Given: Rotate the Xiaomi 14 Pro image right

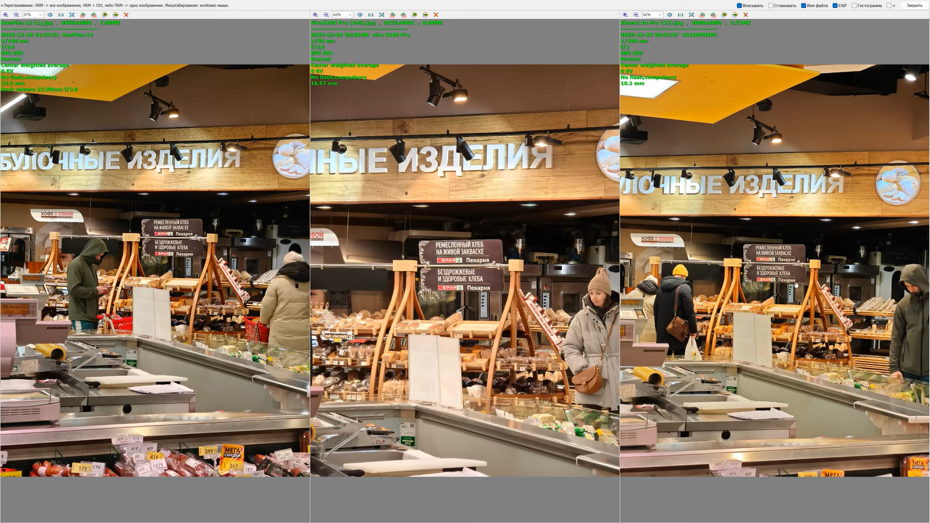Looking at the screenshot, I should tap(713, 15).
